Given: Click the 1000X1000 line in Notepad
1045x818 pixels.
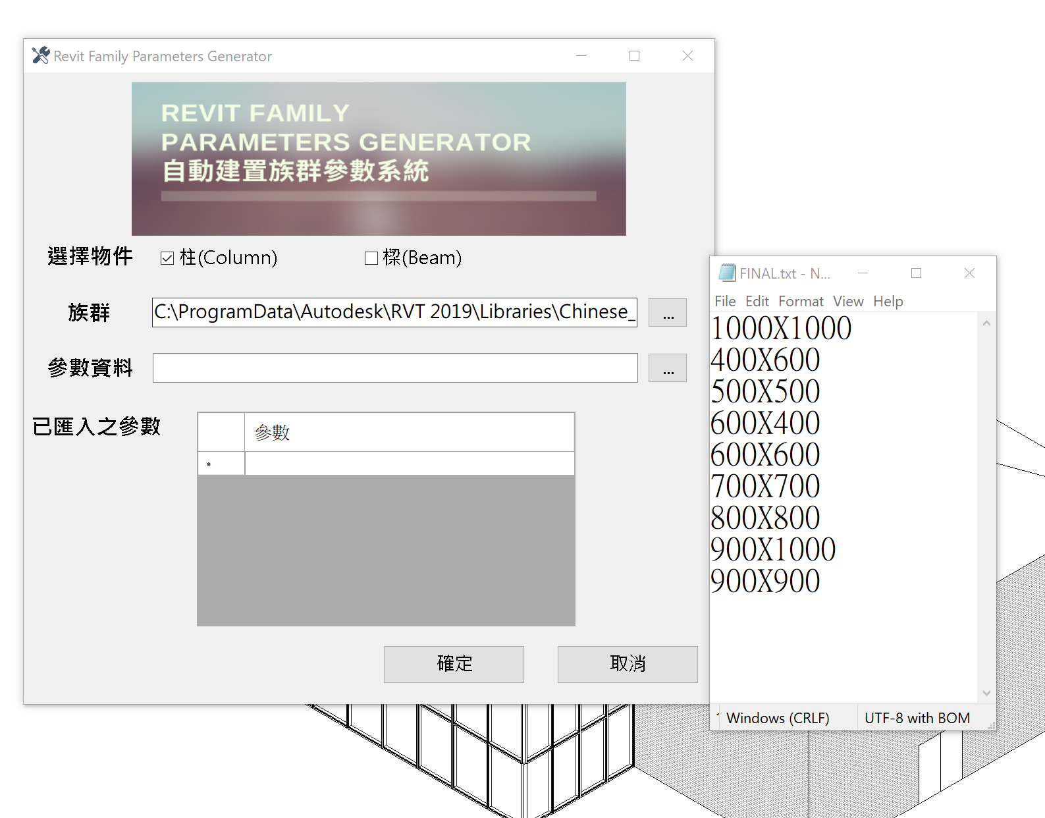Looking at the screenshot, I should 781,329.
